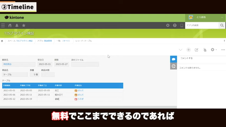
Task: Open user ぱんだ in 加工 row
Action: tap(80, 90)
